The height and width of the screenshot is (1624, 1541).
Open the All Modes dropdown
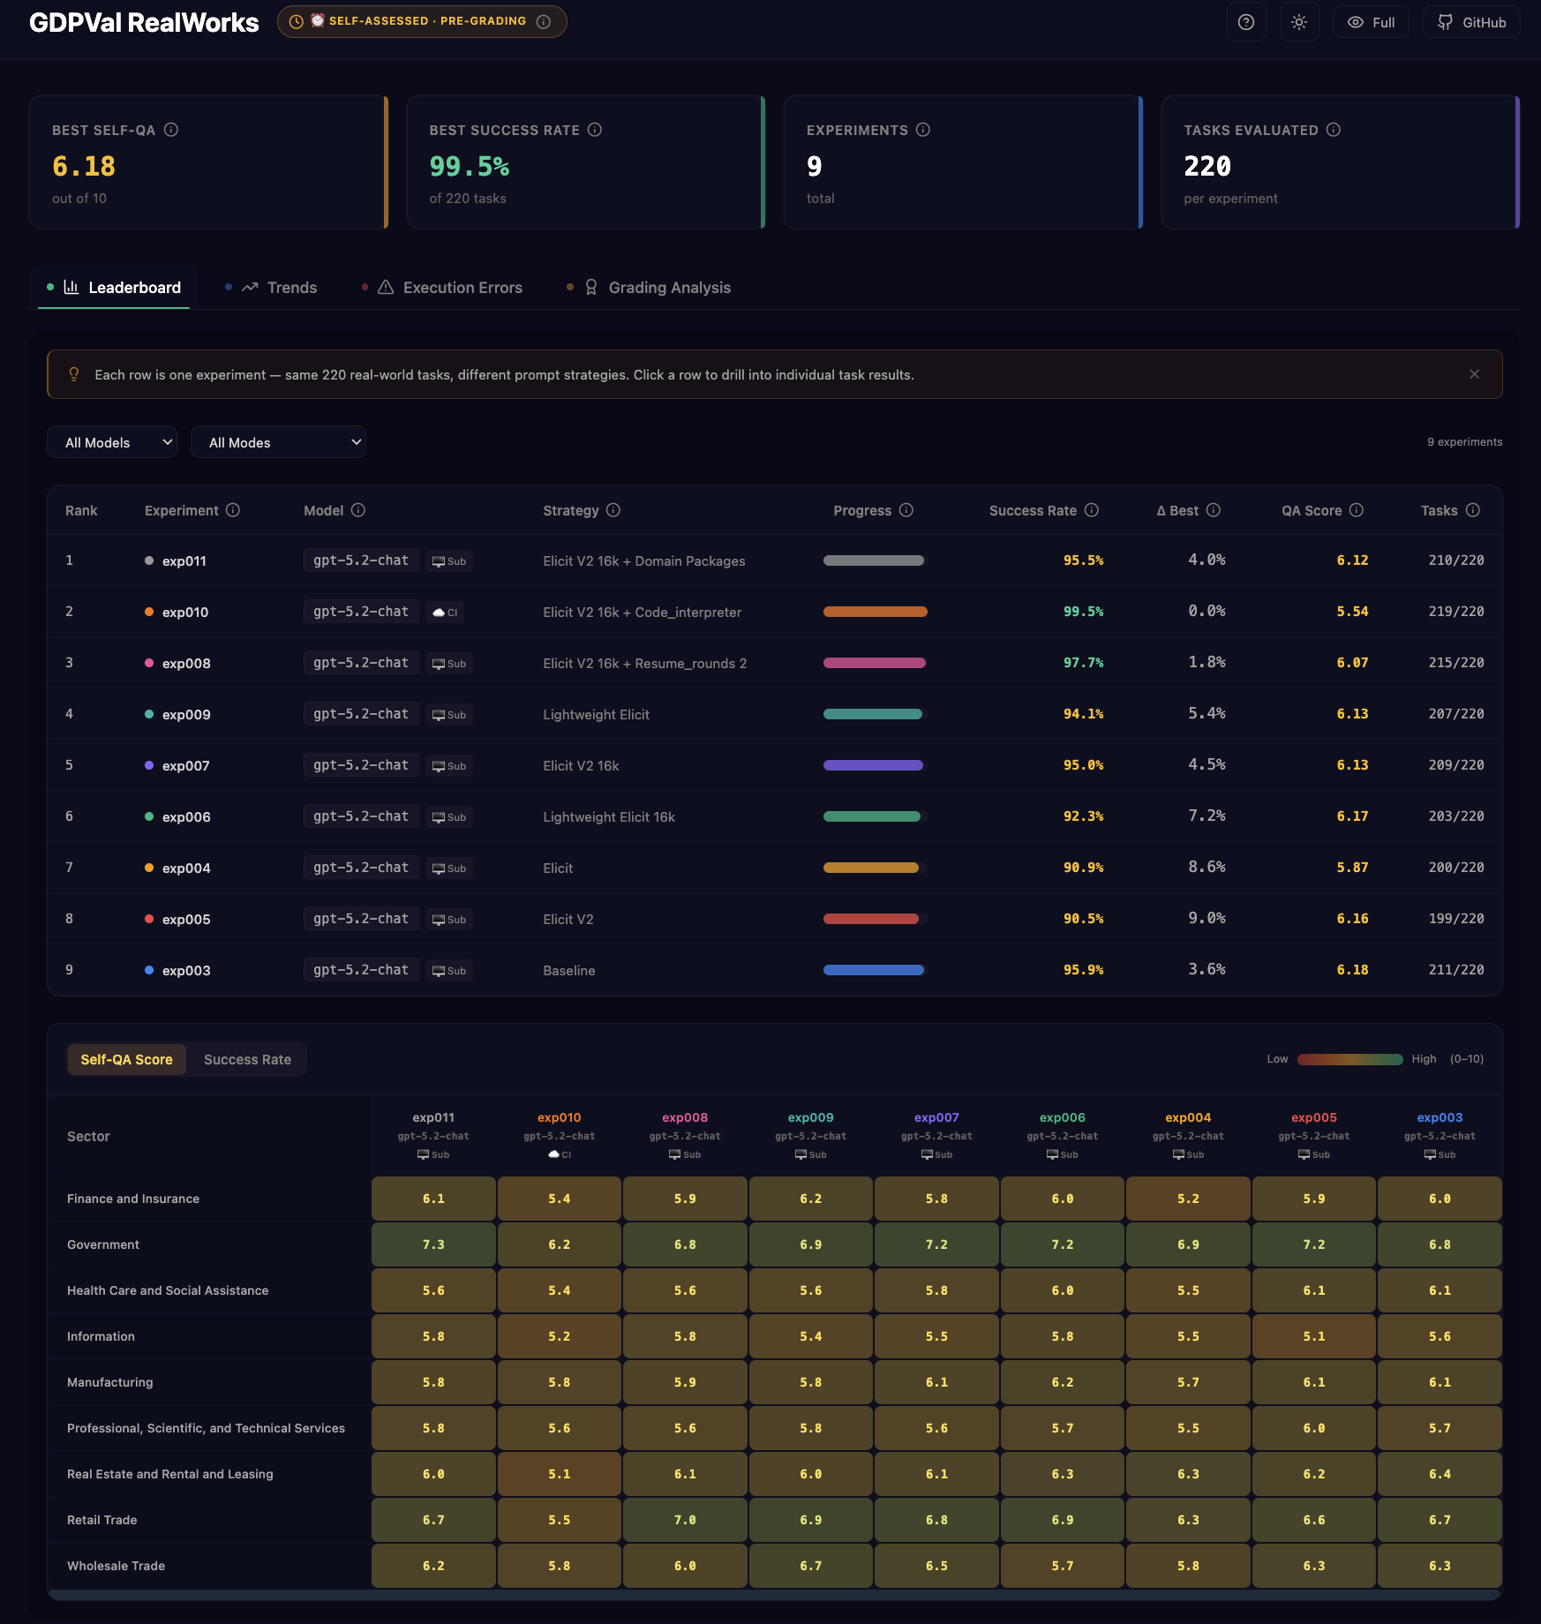pos(278,442)
